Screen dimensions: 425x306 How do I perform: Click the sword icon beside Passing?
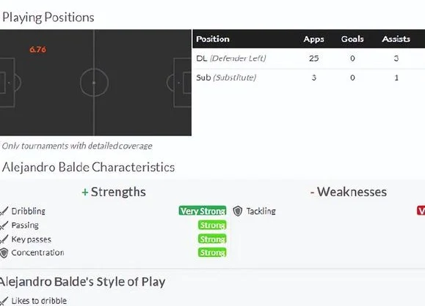pyautogui.click(x=4, y=225)
